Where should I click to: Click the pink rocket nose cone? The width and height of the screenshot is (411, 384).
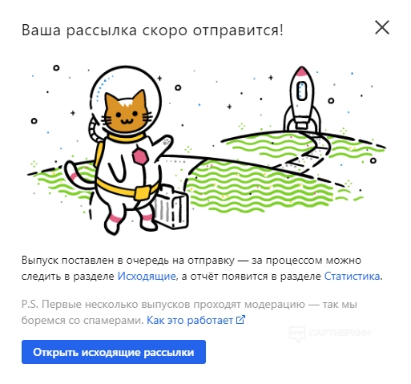[302, 71]
